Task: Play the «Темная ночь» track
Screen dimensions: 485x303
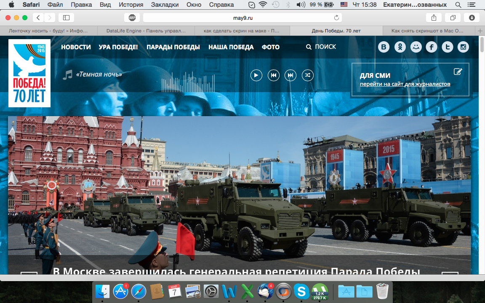Action: [x=256, y=75]
